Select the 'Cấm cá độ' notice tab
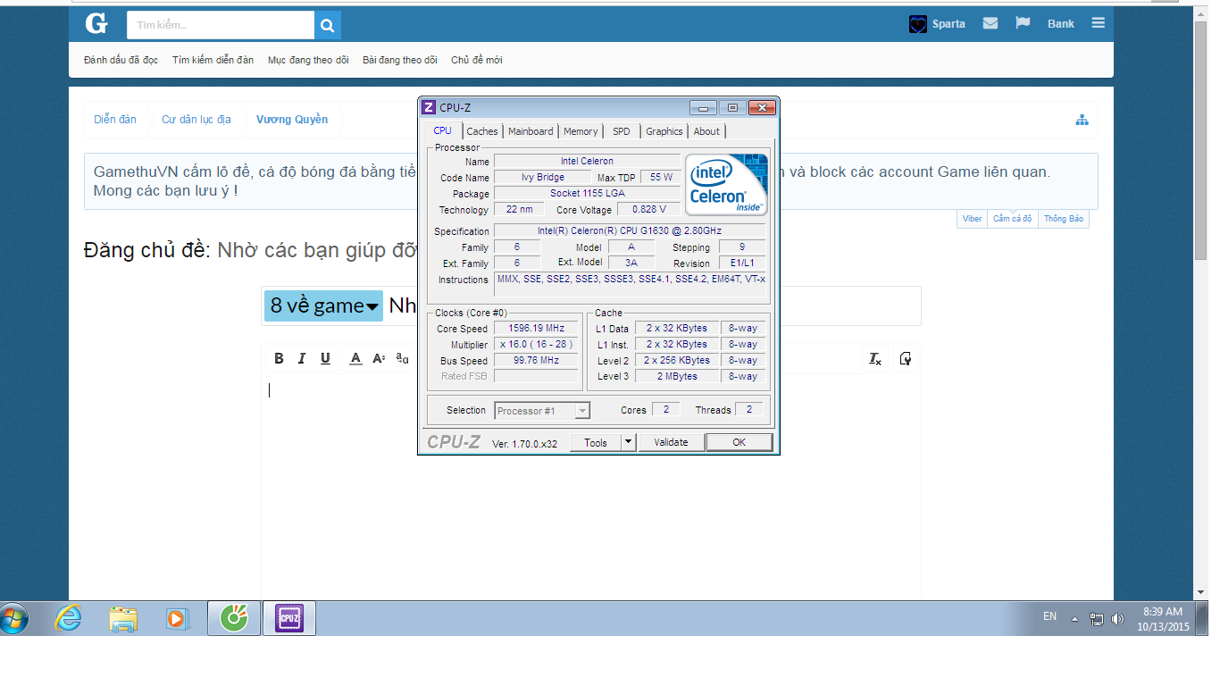The image size is (1220, 686). click(x=1013, y=219)
